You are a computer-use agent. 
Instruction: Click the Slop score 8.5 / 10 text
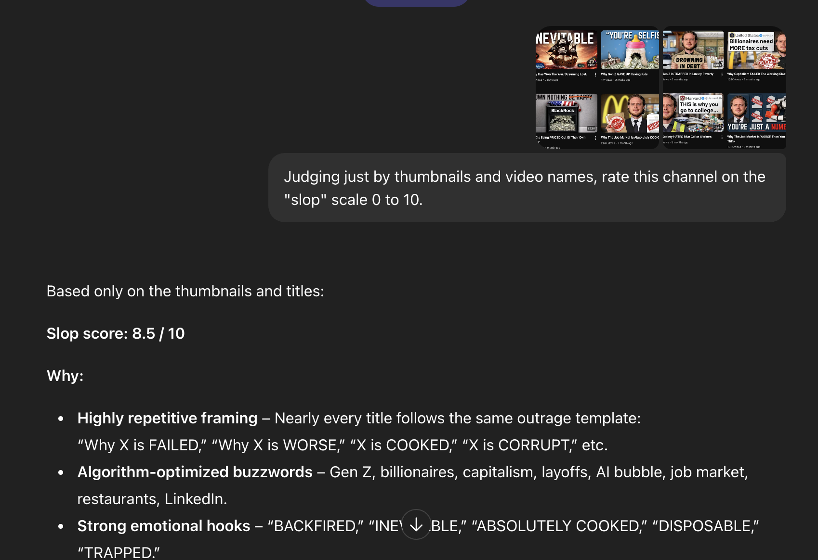[x=116, y=333]
